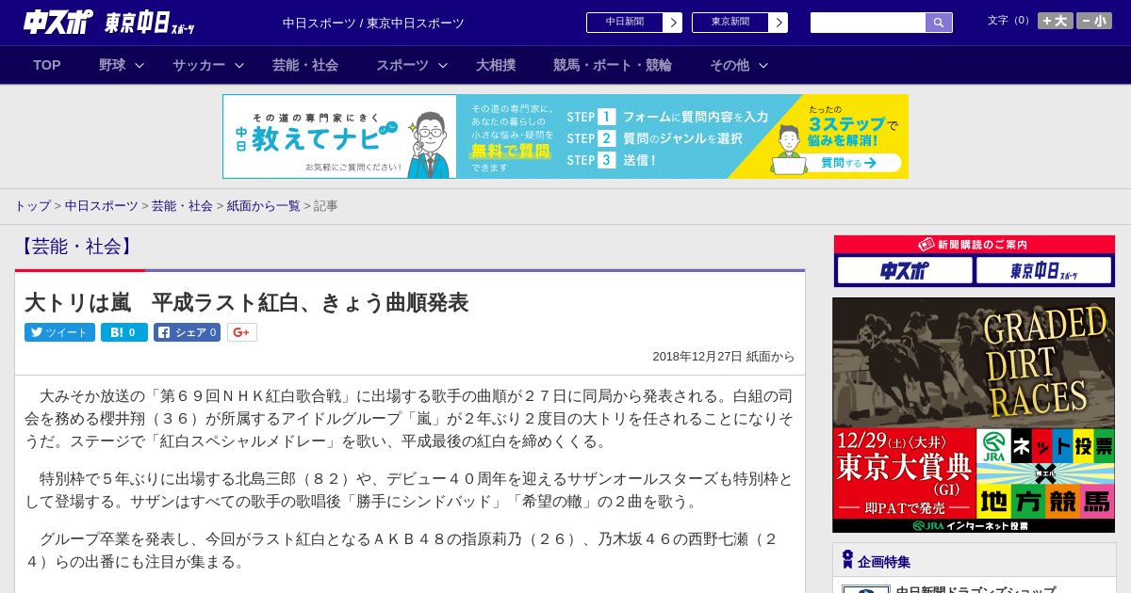This screenshot has width=1131, height=593.
Task: Expand the その他 dropdown chevron
Action: click(763, 65)
